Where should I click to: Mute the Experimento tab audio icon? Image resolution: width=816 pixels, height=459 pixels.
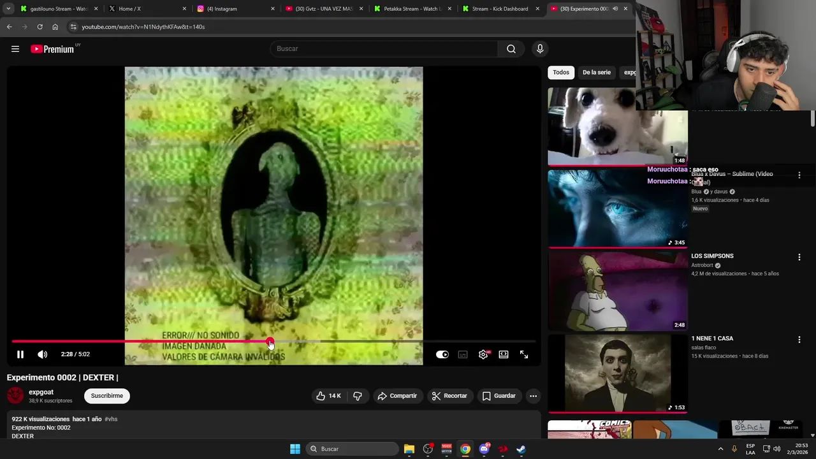pyautogui.click(x=615, y=9)
